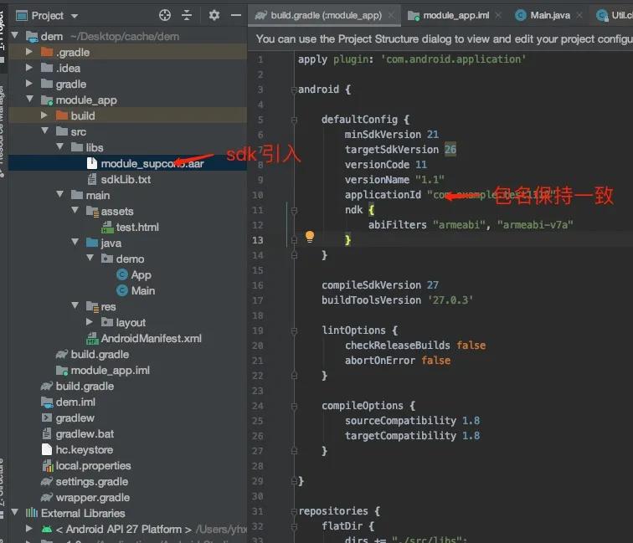Expand the .gradle folder

click(x=30, y=53)
